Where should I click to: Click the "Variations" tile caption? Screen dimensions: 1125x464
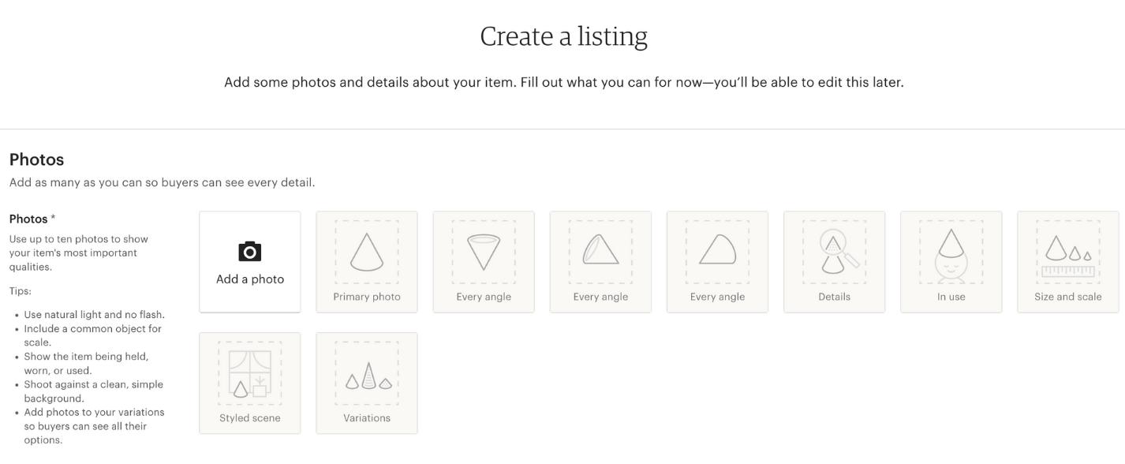[367, 418]
